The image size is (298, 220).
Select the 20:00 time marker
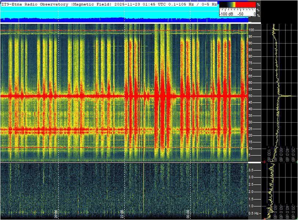(x=56, y=213)
